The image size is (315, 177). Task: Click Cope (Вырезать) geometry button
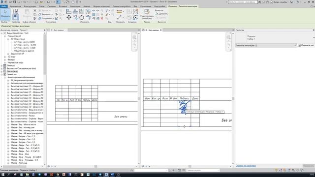[x=46, y=14]
